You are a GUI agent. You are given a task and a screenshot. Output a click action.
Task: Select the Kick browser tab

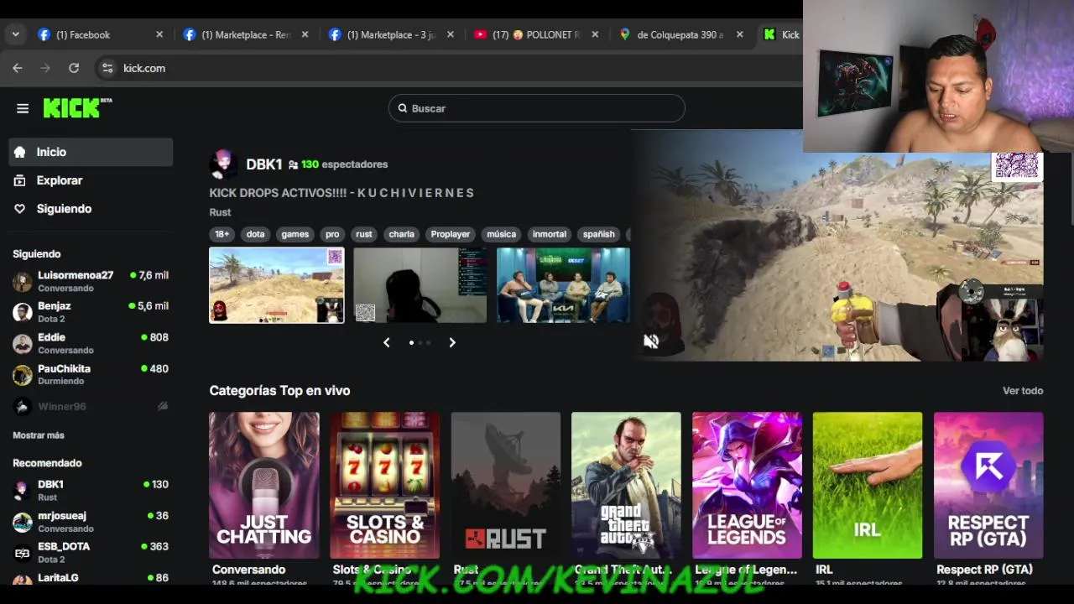tap(780, 34)
